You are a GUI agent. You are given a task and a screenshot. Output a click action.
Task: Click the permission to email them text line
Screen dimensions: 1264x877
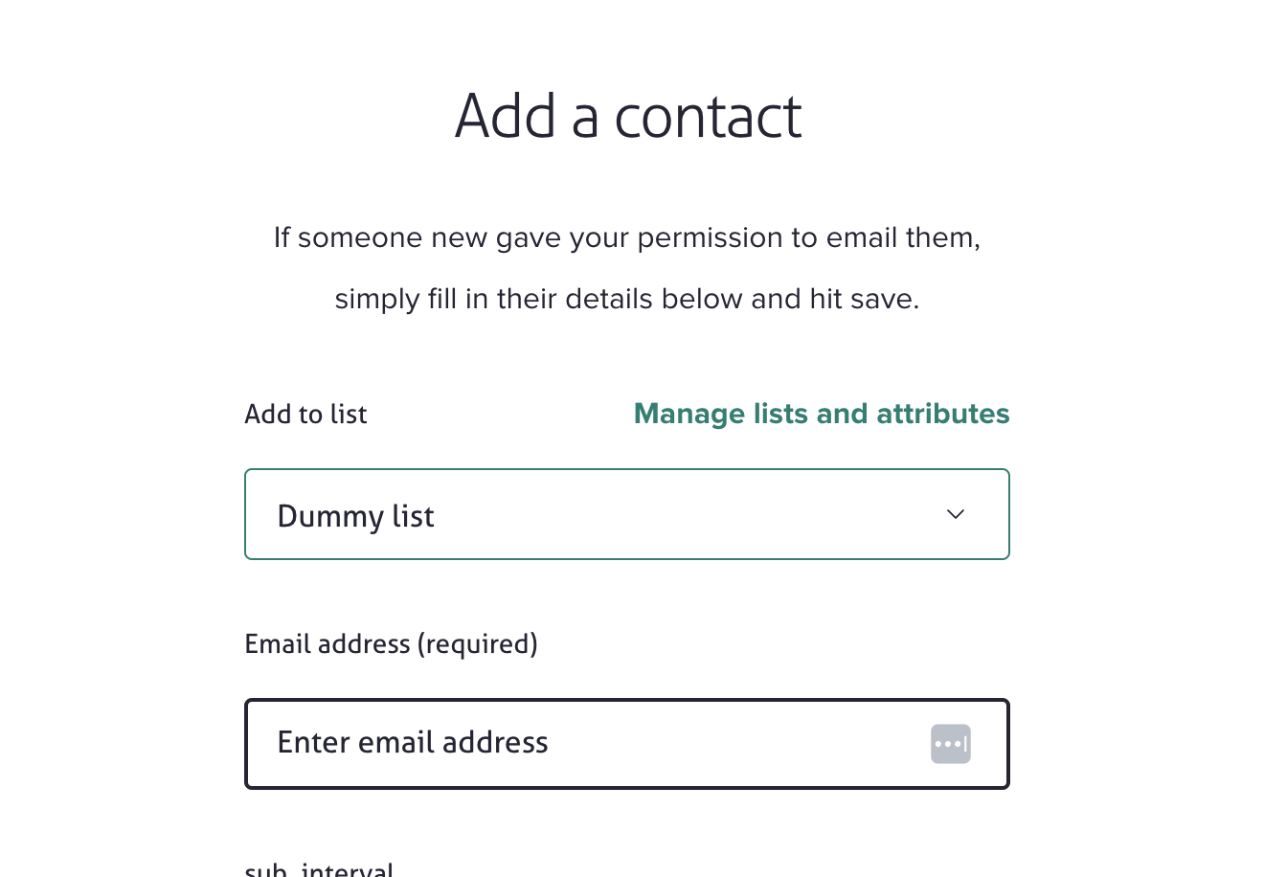point(627,237)
